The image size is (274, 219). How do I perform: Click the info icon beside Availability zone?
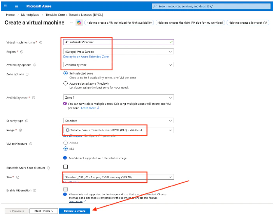[x=33, y=97]
